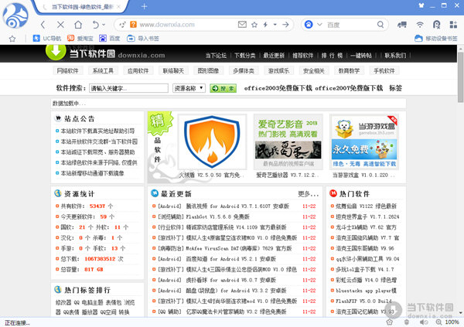Viewport: 464px width, 327px height.
Task: Open the UC browser logo menu
Action: (x=15, y=15)
